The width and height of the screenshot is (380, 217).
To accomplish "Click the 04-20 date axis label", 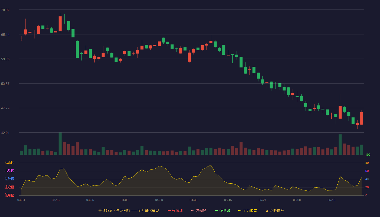I will point(159,200).
